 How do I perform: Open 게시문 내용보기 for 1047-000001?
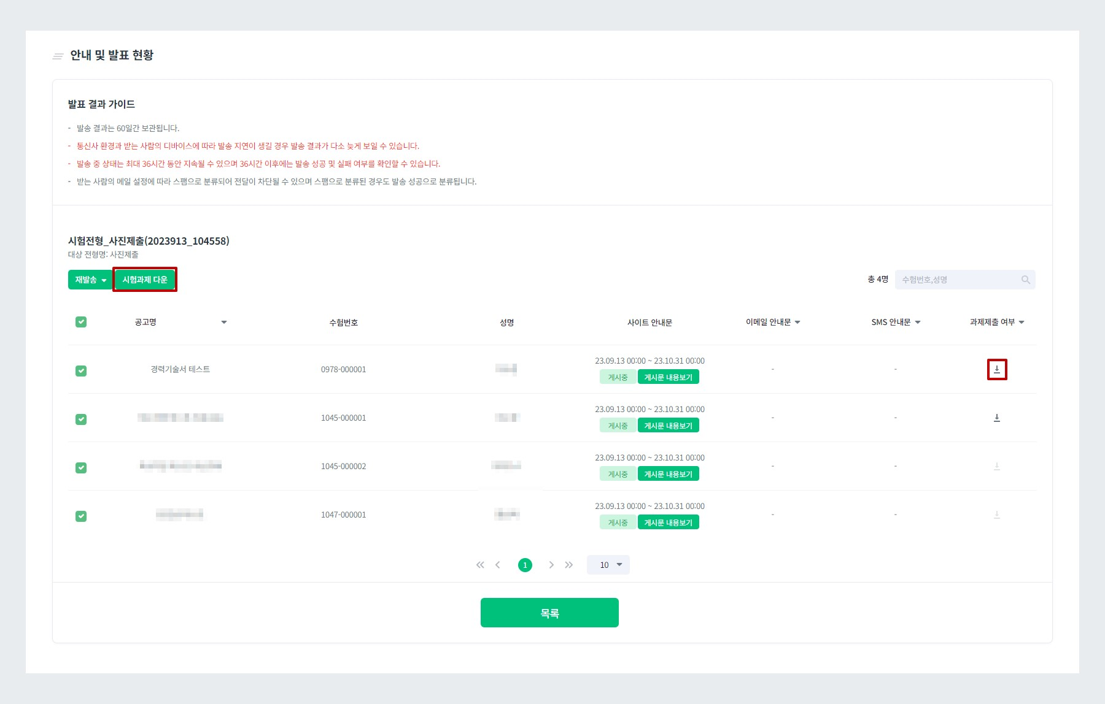(669, 522)
